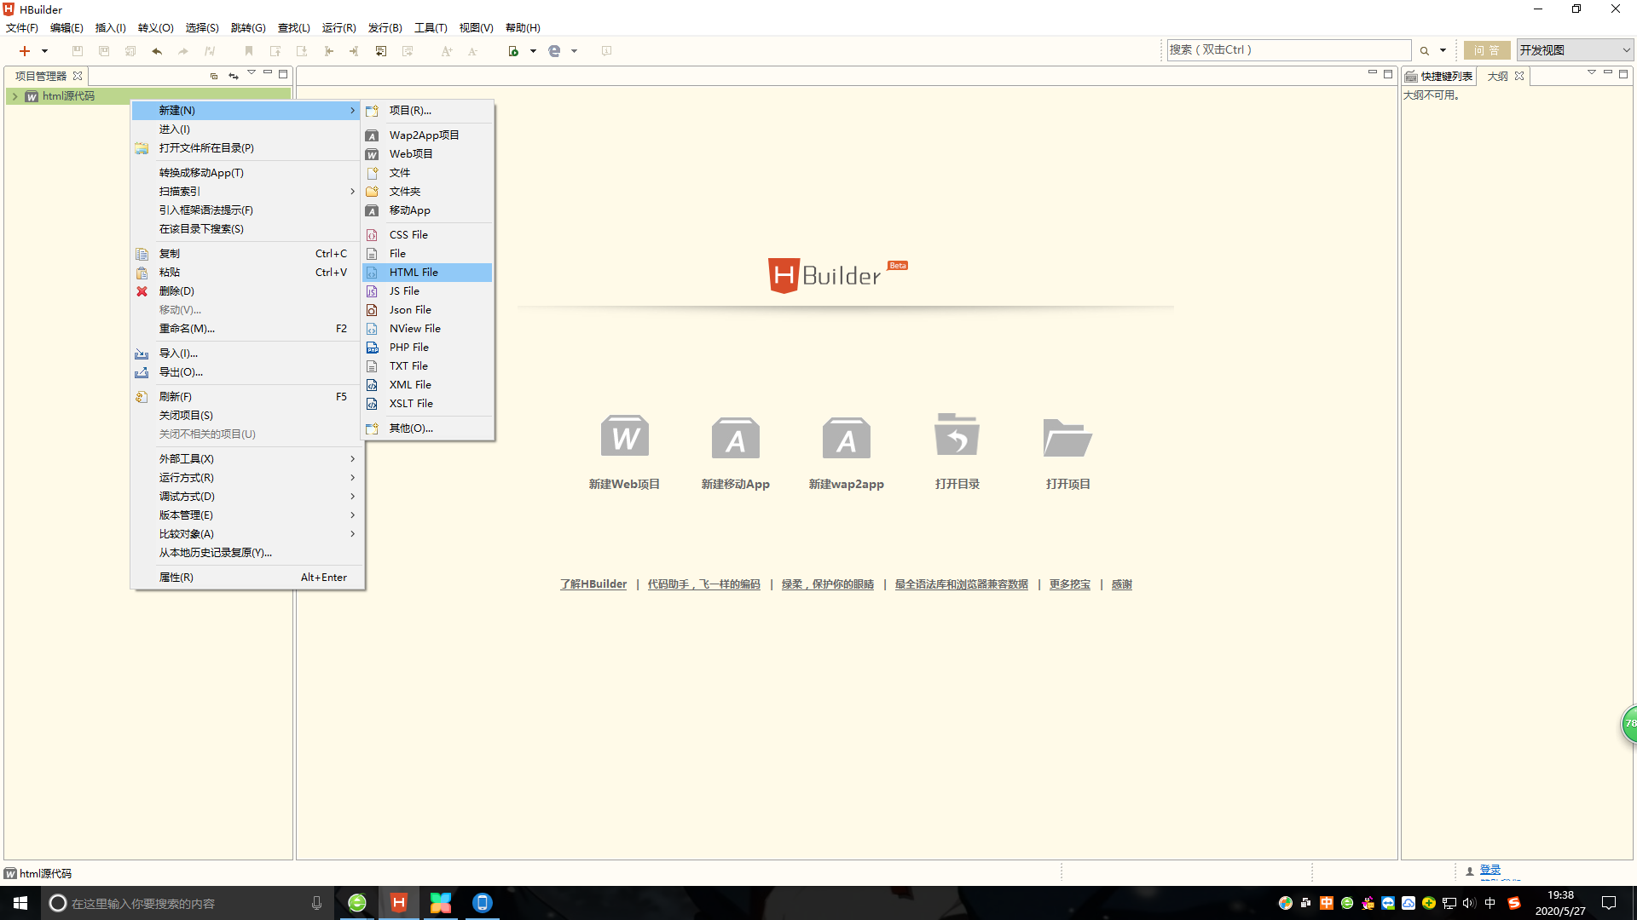The width and height of the screenshot is (1637, 920).
Task: Open page with the IE browser toolbar icon
Action: (554, 51)
